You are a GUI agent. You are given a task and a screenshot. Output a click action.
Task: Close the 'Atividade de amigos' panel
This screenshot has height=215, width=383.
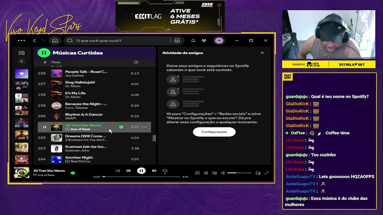pyautogui.click(x=262, y=53)
